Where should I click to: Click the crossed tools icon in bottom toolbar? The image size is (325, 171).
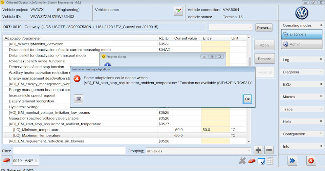[x=242, y=161]
